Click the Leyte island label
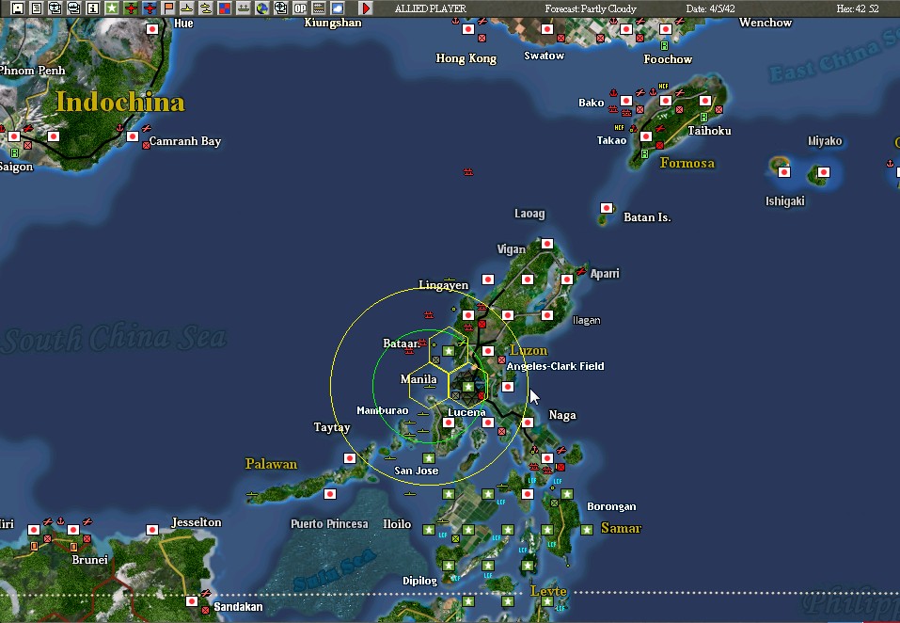900x623 pixels. [x=548, y=591]
